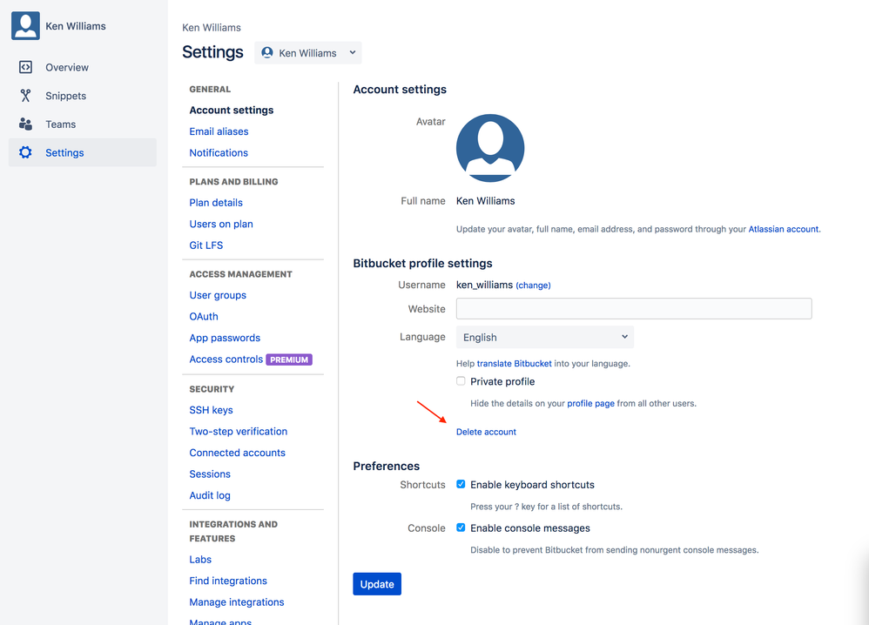Screen dimensions: 869x625
Task: Open the Language dropdown showing English
Action: (545, 337)
